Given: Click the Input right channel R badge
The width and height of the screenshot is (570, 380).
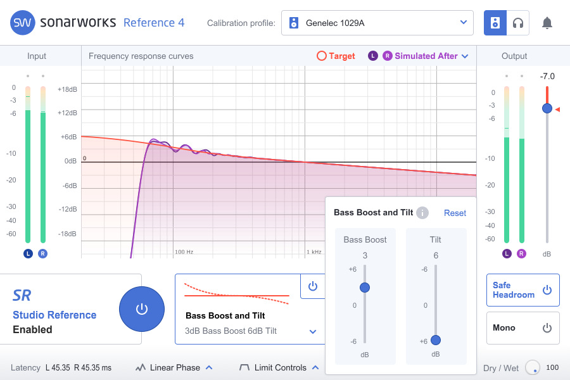Looking at the screenshot, I should click(42, 253).
